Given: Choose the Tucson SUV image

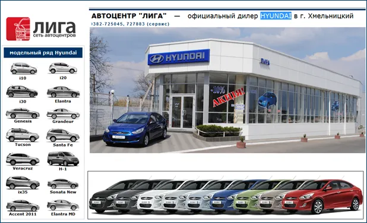Looking at the screenshot, I should point(23,135).
